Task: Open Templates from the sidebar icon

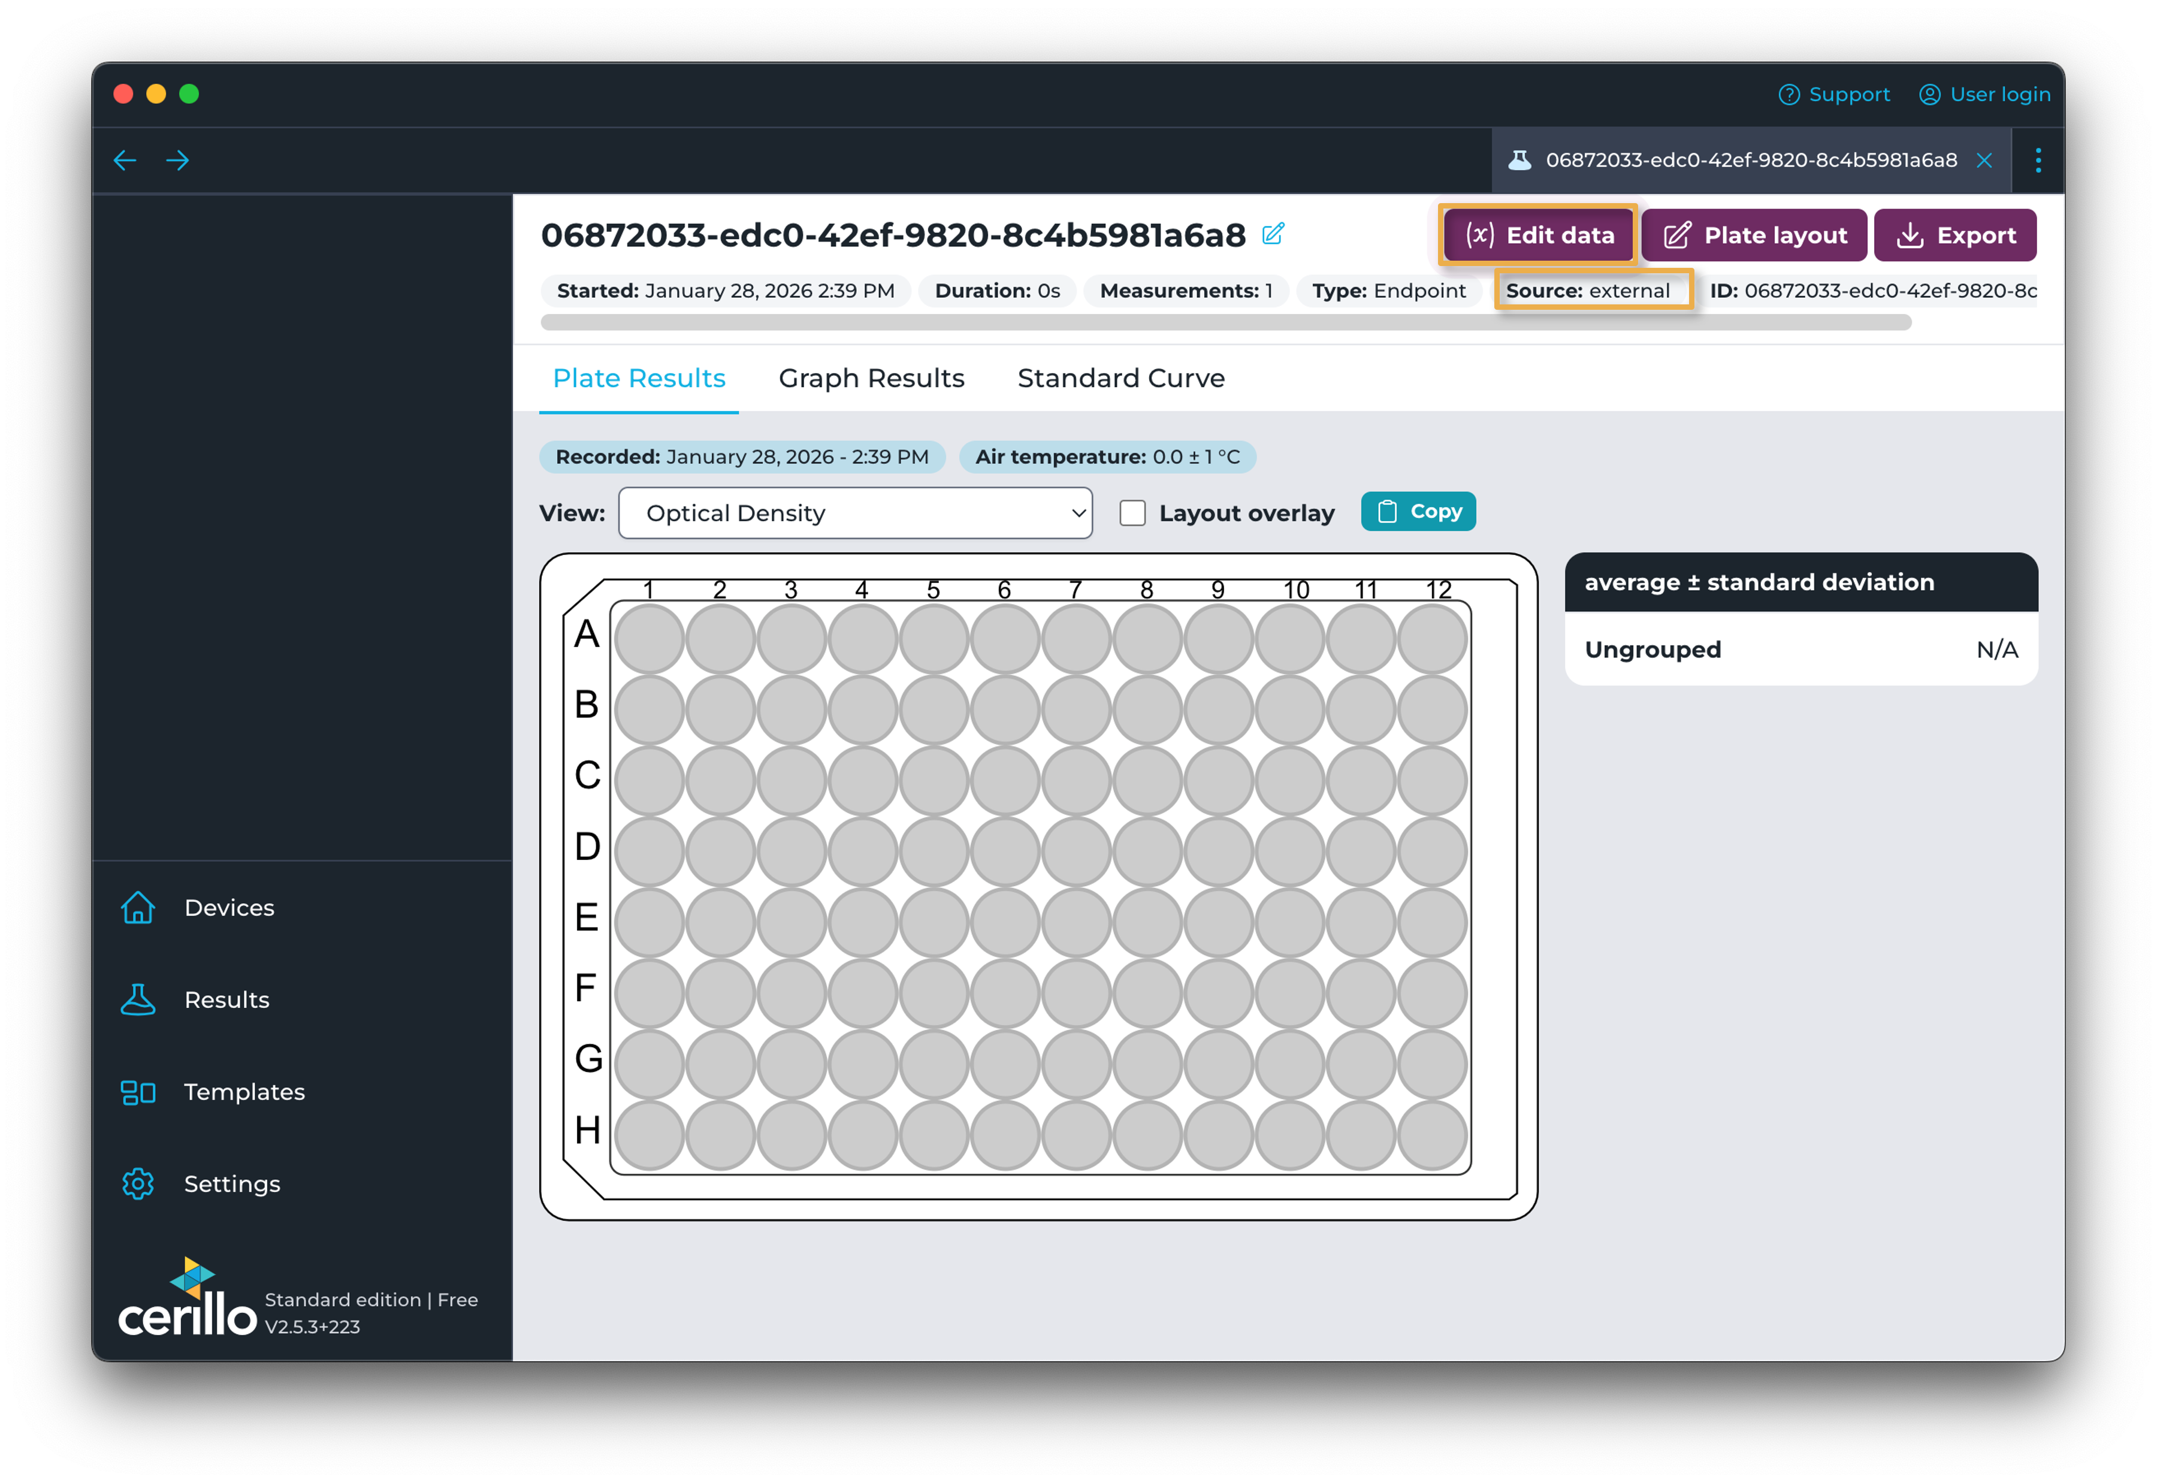Action: 138,1092
